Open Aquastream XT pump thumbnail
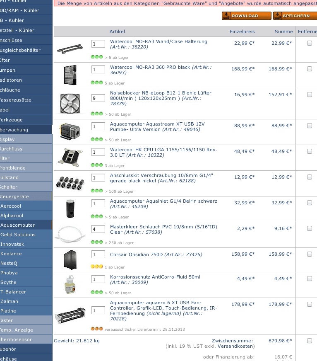This screenshot has height=361, width=317. (x=70, y=132)
